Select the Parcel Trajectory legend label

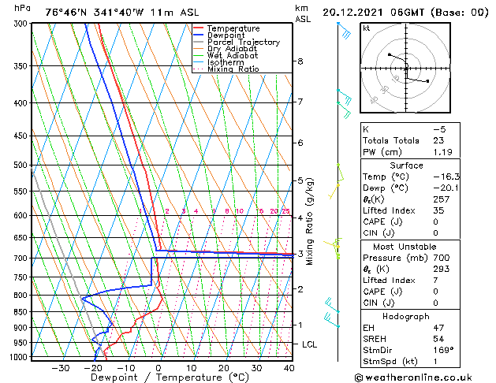click(x=244, y=42)
